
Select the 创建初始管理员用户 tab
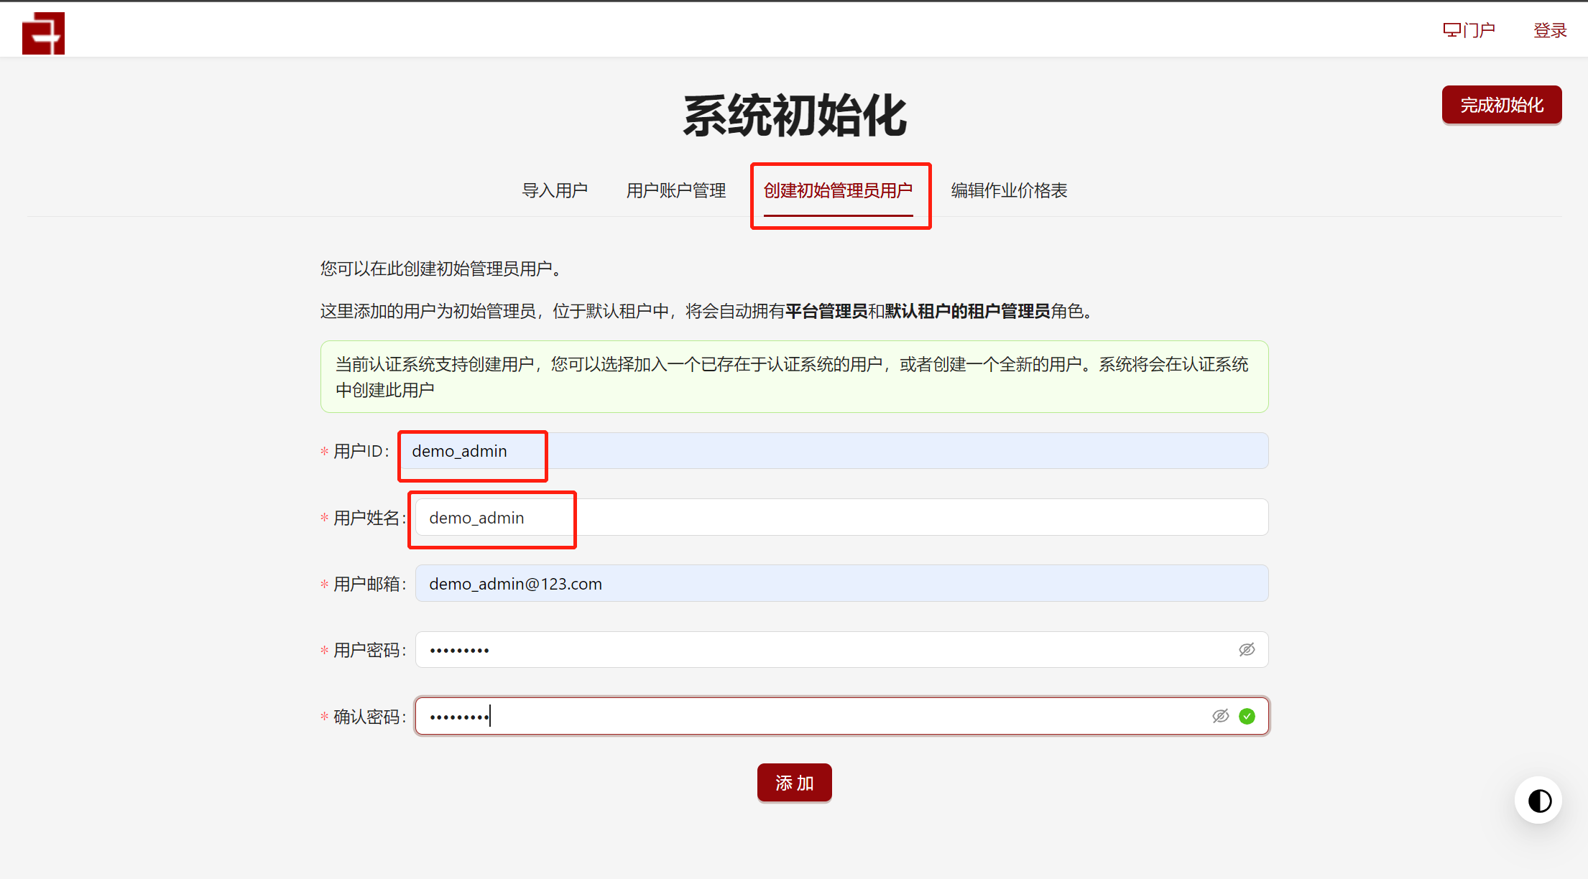pyautogui.click(x=838, y=190)
